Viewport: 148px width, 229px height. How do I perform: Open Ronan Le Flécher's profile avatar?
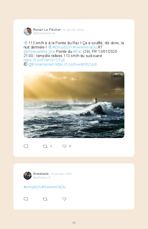[x=28, y=31]
